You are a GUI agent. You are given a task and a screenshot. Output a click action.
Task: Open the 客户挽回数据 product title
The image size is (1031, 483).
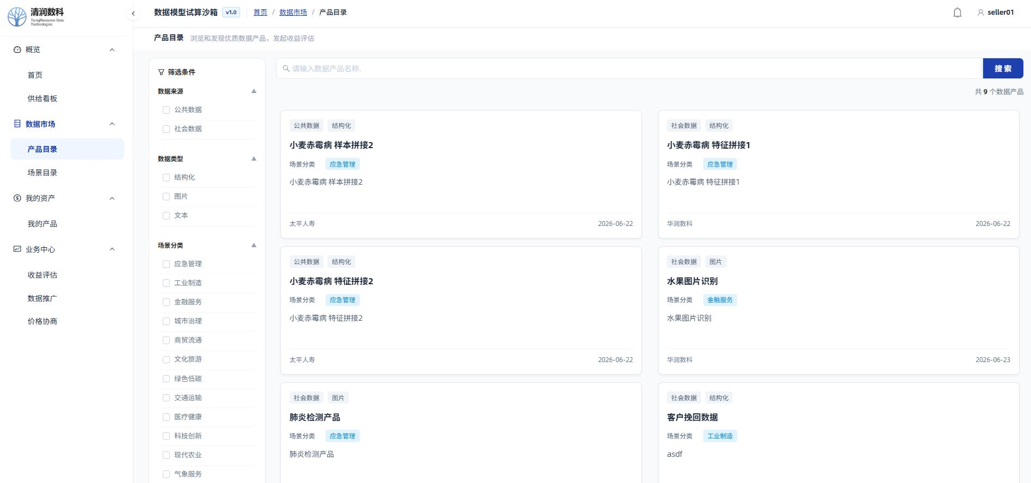(692, 417)
